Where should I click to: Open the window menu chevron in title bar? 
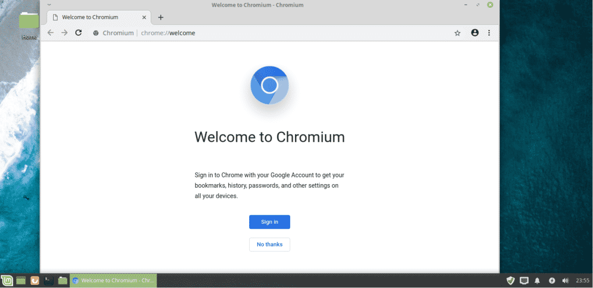pos(49,5)
